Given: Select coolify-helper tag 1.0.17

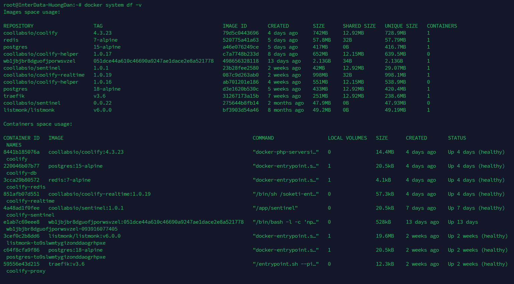Looking at the screenshot, I should pos(102,54).
